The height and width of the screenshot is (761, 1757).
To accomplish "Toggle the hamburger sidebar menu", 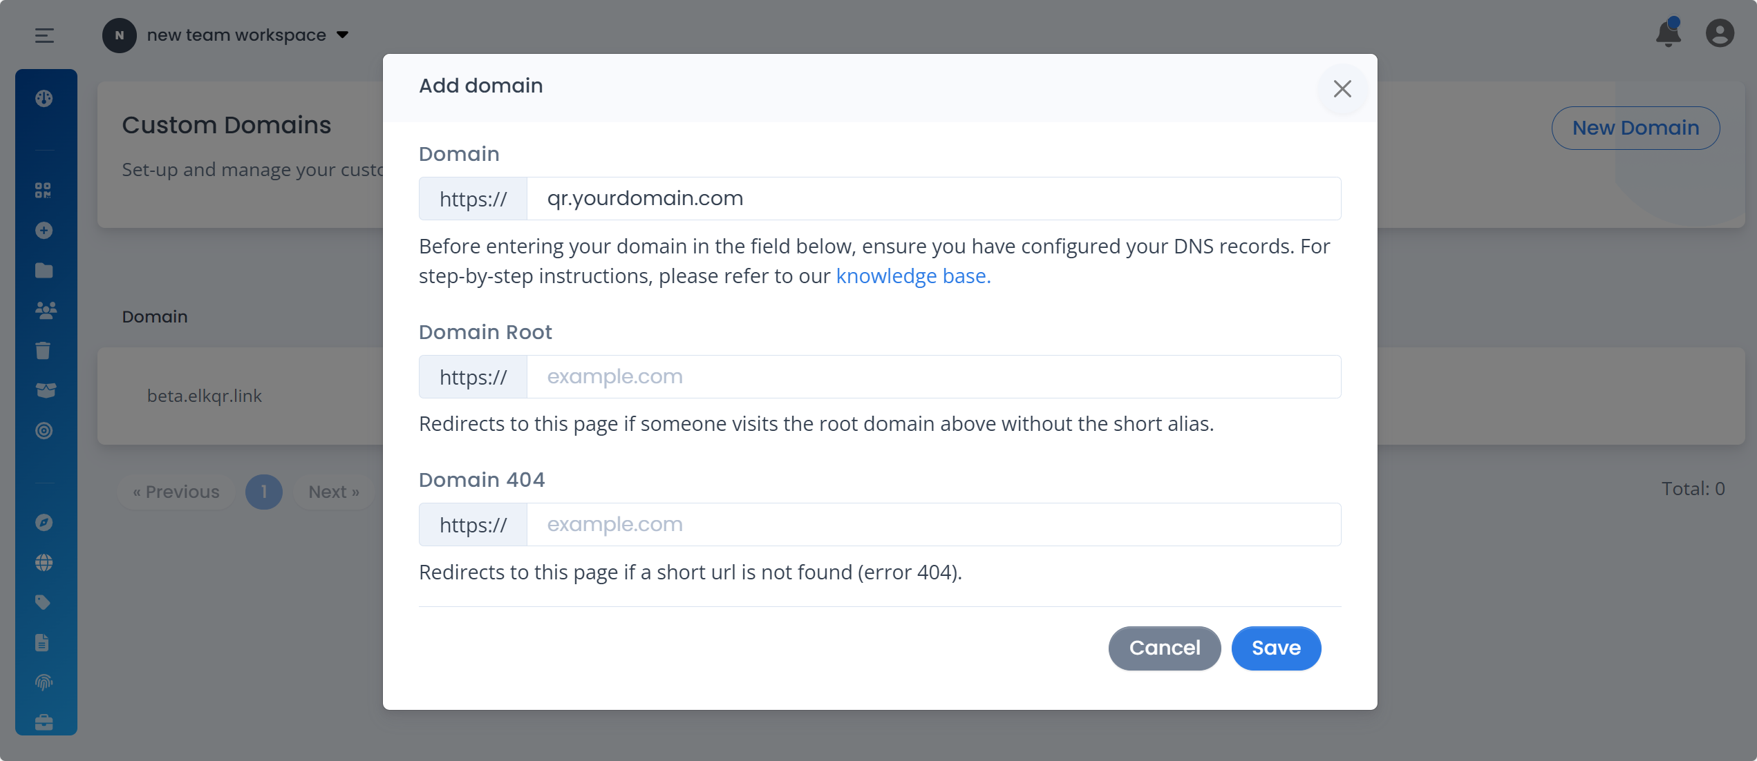I will (x=44, y=36).
